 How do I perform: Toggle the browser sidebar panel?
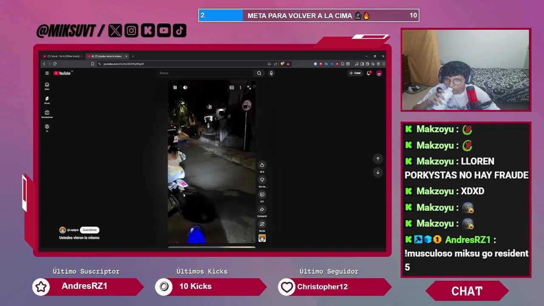click(362, 64)
